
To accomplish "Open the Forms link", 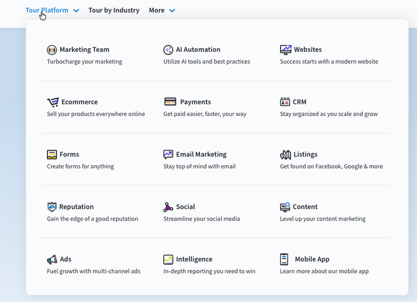I will click(70, 155).
